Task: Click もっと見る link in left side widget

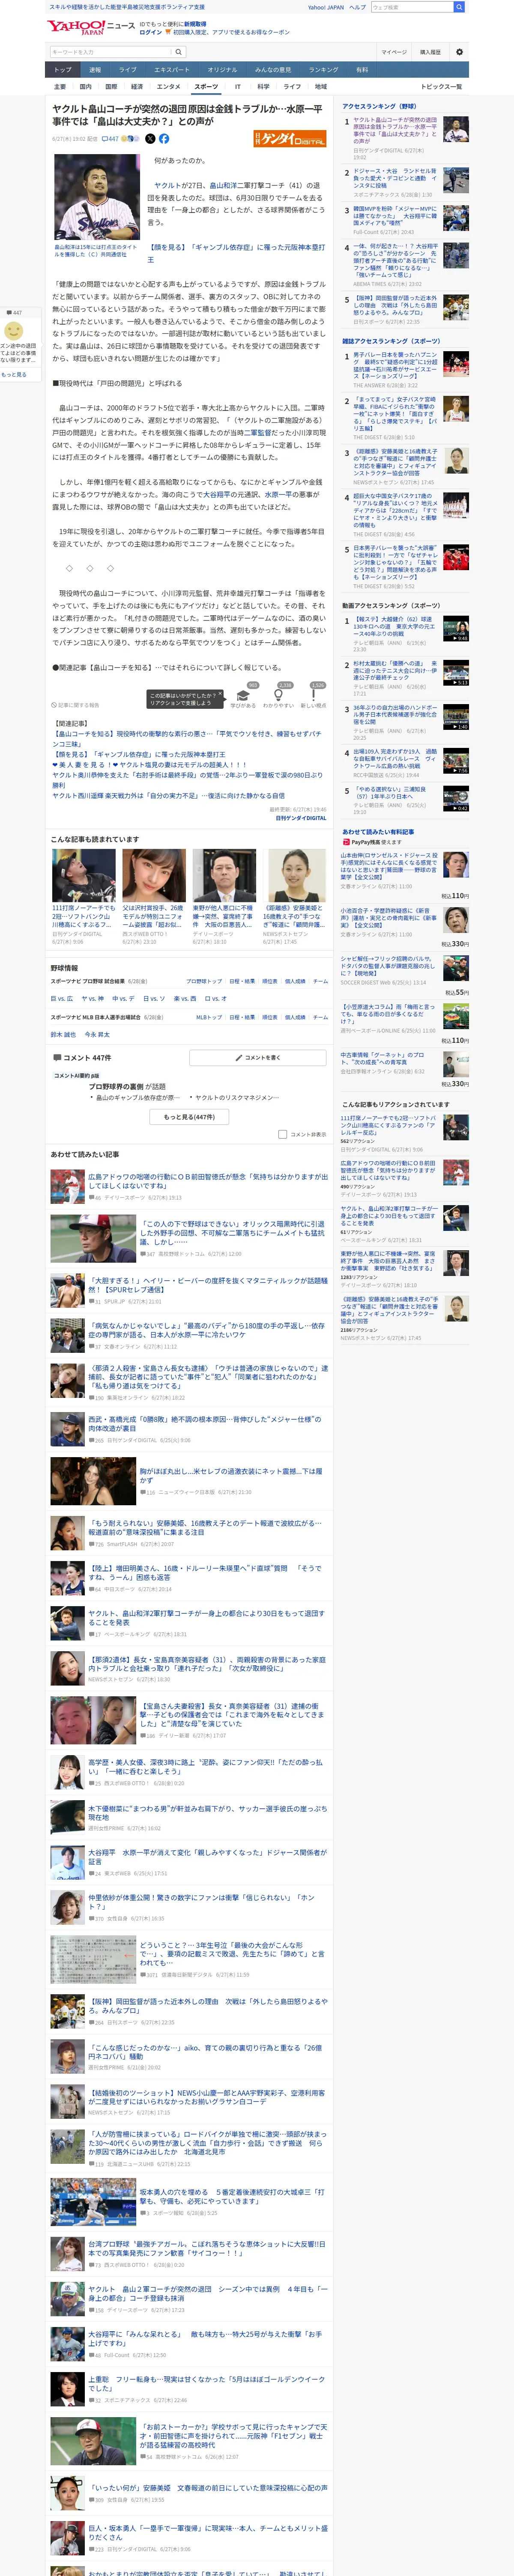Action: point(14,375)
